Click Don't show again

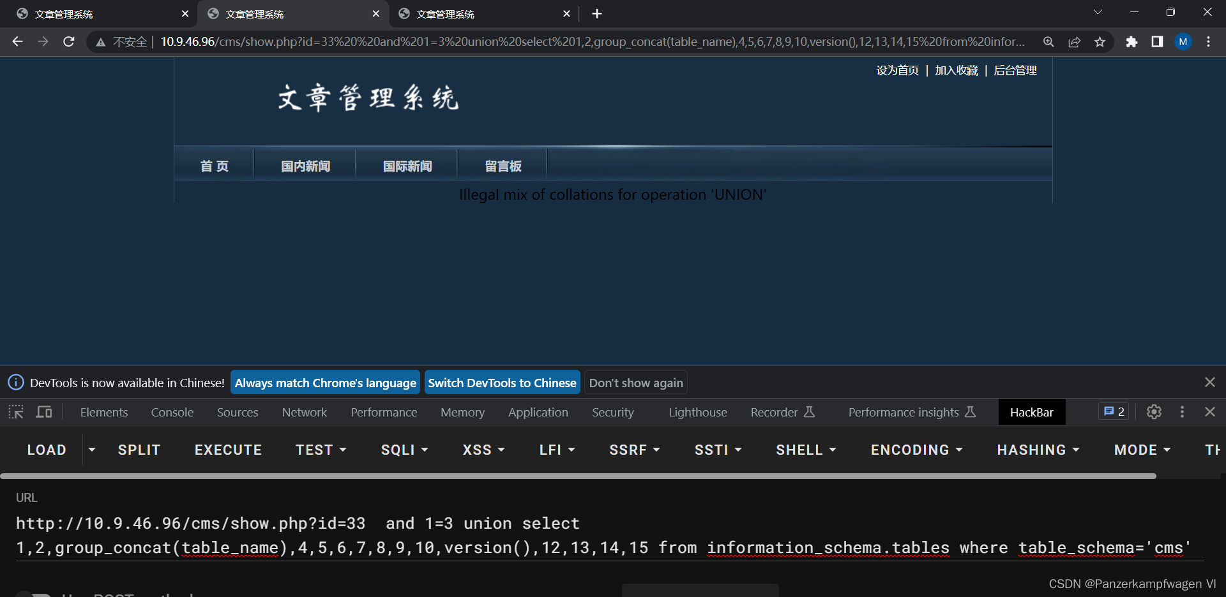tap(636, 383)
